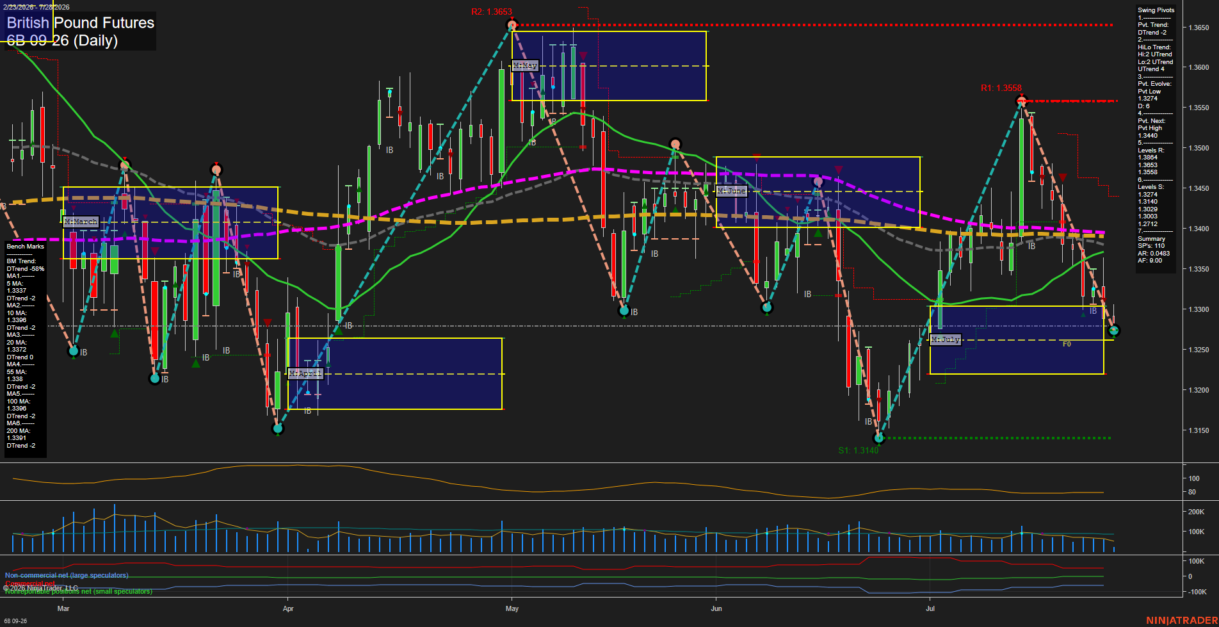Image resolution: width=1219 pixels, height=627 pixels.
Task: Click the © 2026 NinjaTrader, LLC copyright
Action: 40,588
